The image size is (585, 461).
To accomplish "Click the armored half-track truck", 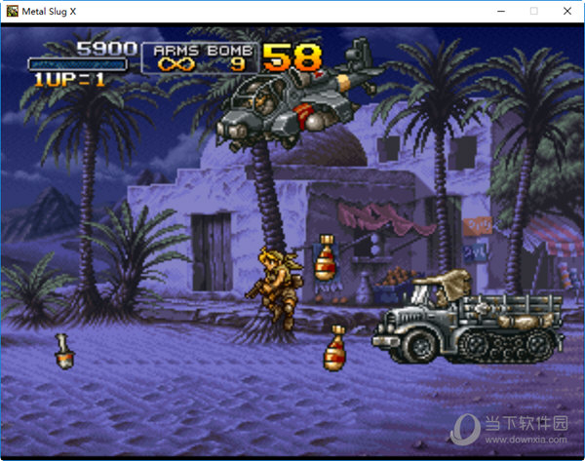I will (468, 317).
